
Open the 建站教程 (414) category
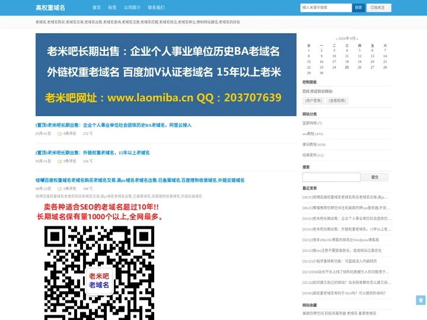(x=314, y=145)
